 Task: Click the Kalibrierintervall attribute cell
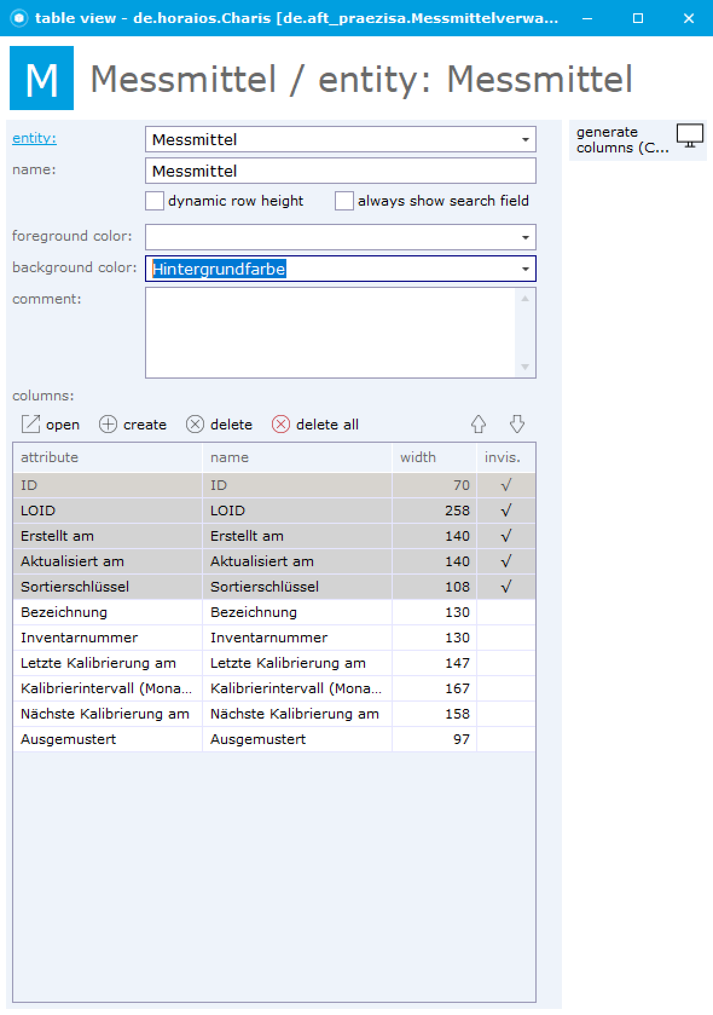click(108, 688)
